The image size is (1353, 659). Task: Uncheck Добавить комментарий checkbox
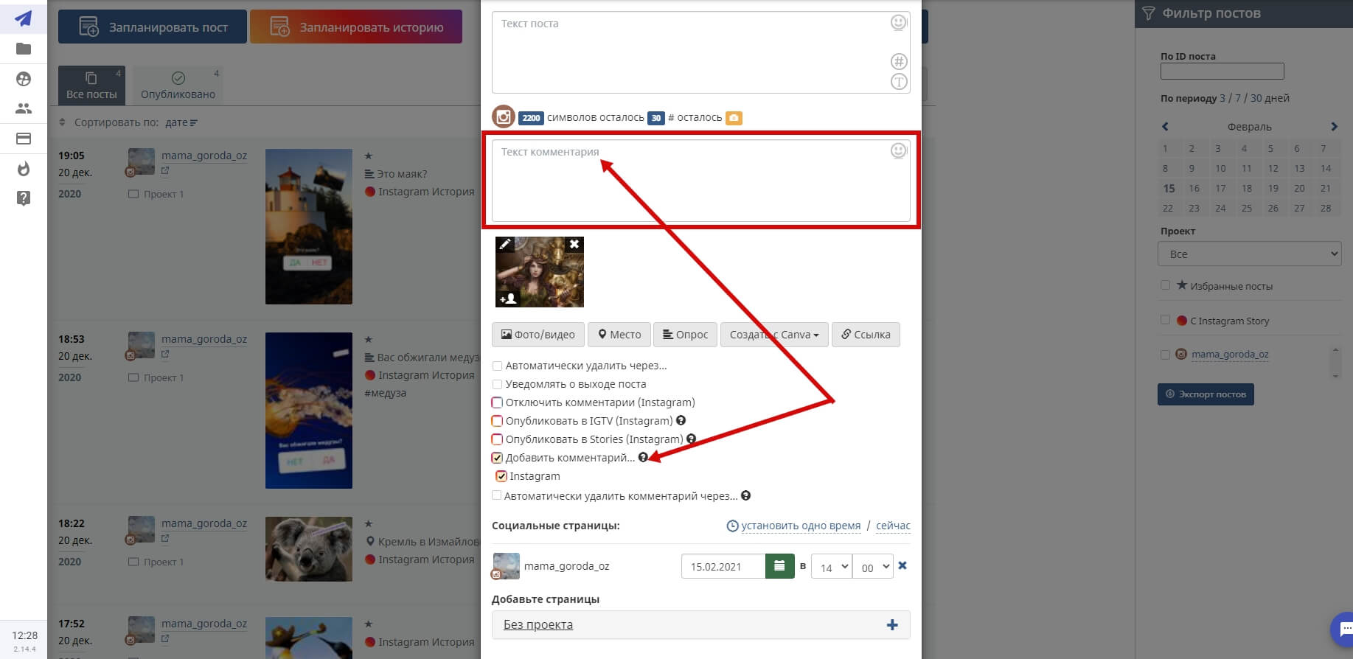(497, 458)
